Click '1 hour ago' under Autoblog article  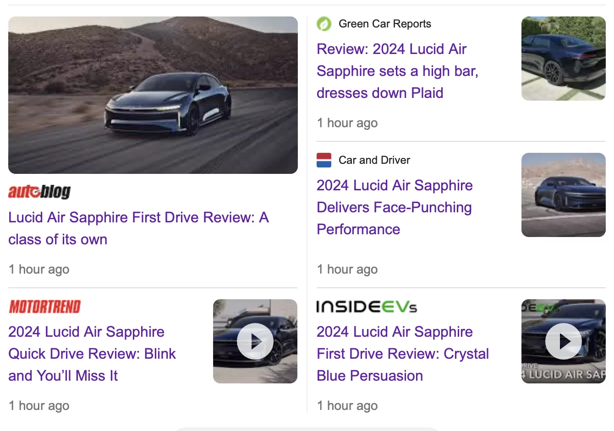pos(39,269)
